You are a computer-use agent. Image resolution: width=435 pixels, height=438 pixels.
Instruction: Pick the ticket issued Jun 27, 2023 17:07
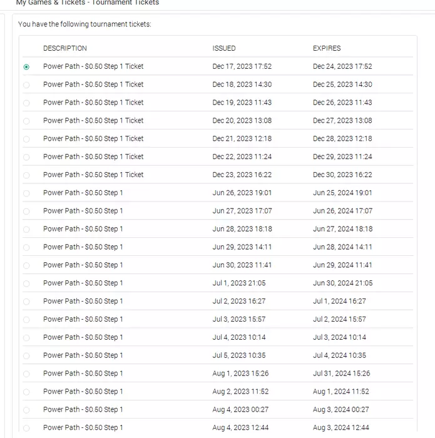(26, 211)
